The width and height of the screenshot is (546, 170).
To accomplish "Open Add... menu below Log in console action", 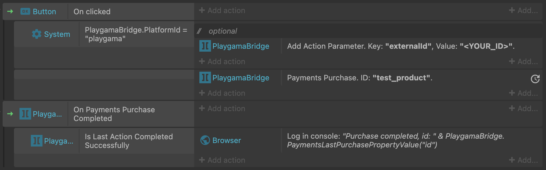I will [523, 160].
